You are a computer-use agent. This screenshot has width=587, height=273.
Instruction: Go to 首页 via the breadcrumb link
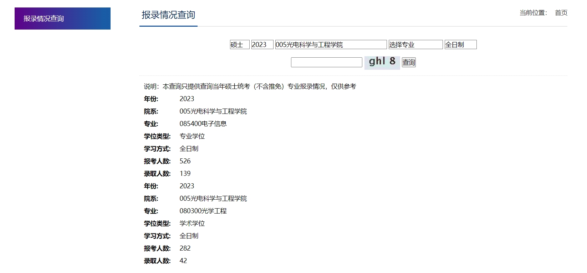[561, 13]
